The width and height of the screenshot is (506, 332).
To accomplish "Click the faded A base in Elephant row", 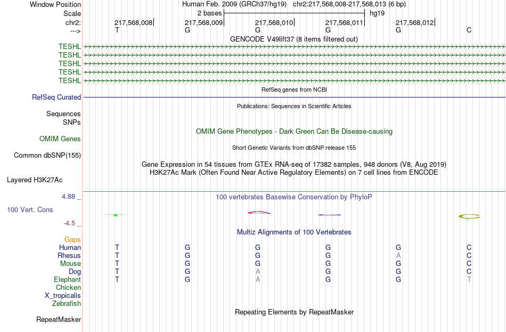I will click(x=257, y=280).
